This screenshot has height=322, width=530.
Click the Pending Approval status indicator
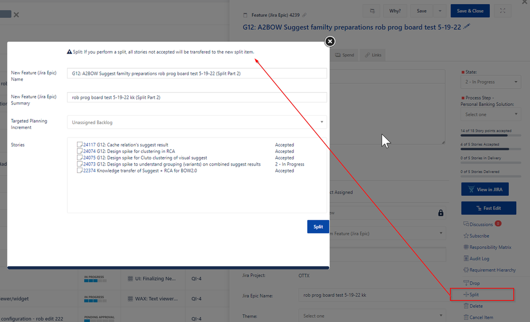click(x=99, y=318)
